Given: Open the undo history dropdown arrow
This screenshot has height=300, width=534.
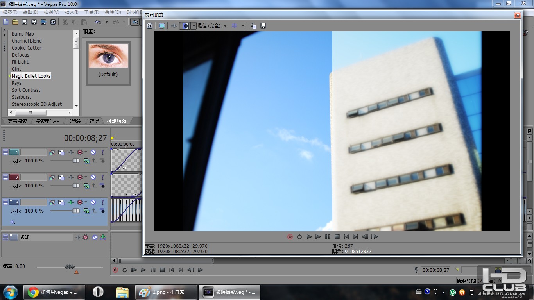Looking at the screenshot, I should click(106, 22).
